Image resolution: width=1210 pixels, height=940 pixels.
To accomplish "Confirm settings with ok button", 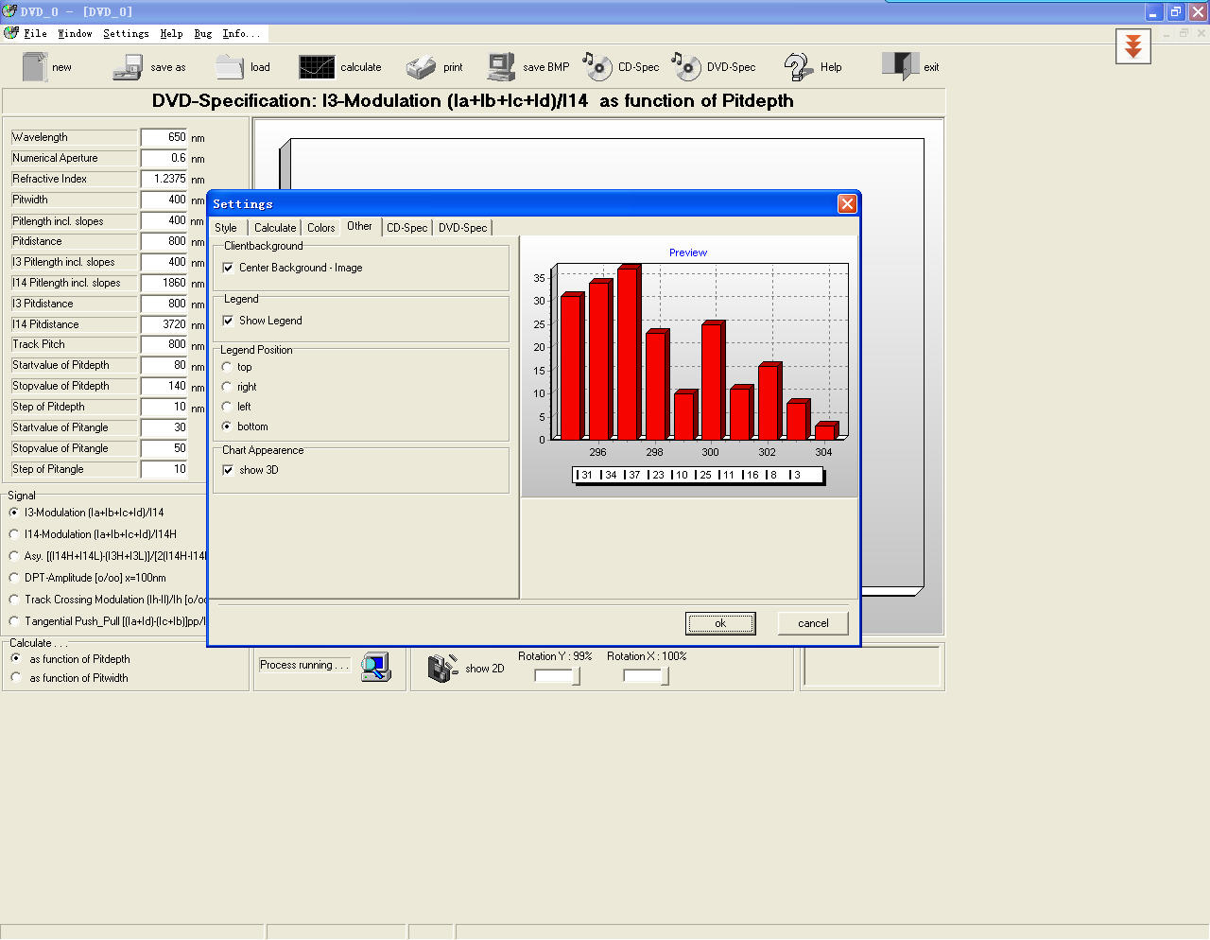I will (x=720, y=623).
